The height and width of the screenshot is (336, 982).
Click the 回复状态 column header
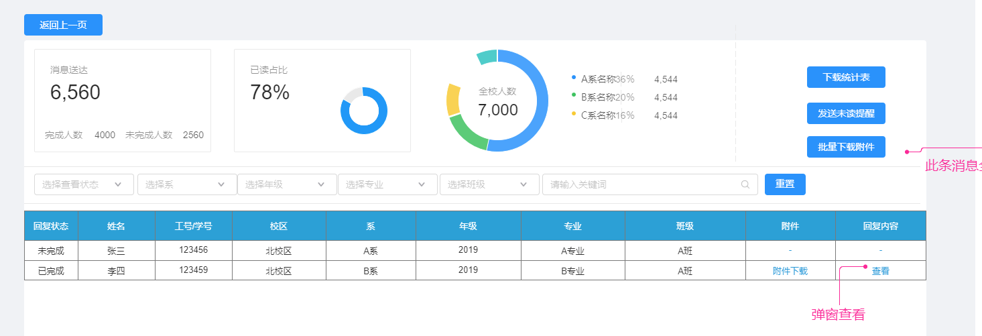click(51, 226)
